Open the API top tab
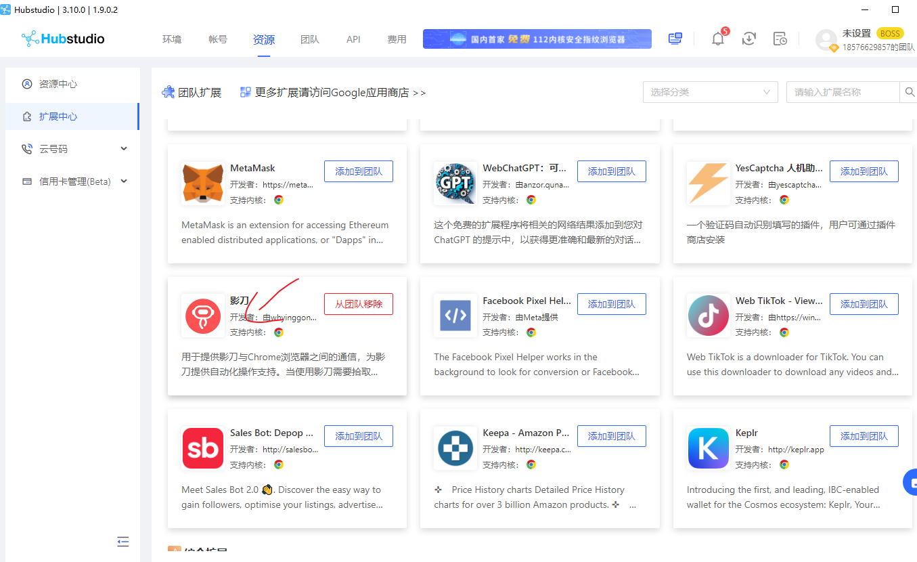This screenshot has height=562, width=917. click(x=353, y=39)
